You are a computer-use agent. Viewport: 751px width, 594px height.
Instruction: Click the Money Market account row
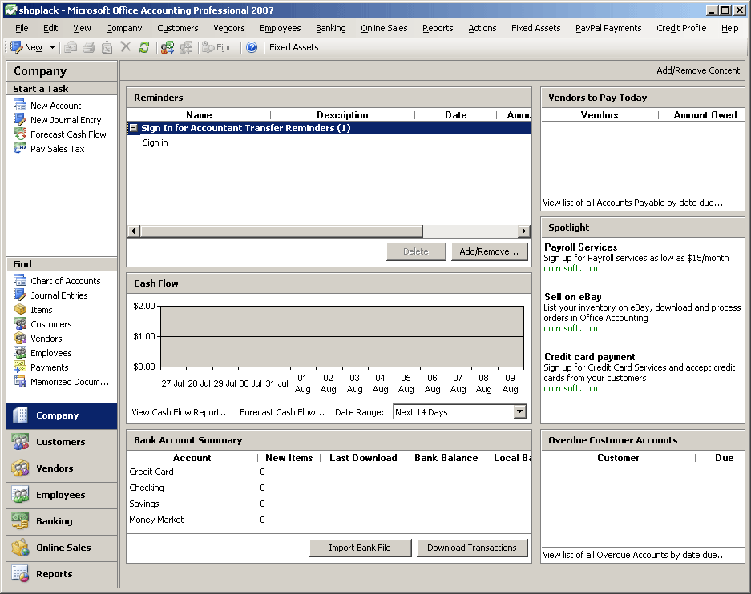pyautogui.click(x=329, y=520)
